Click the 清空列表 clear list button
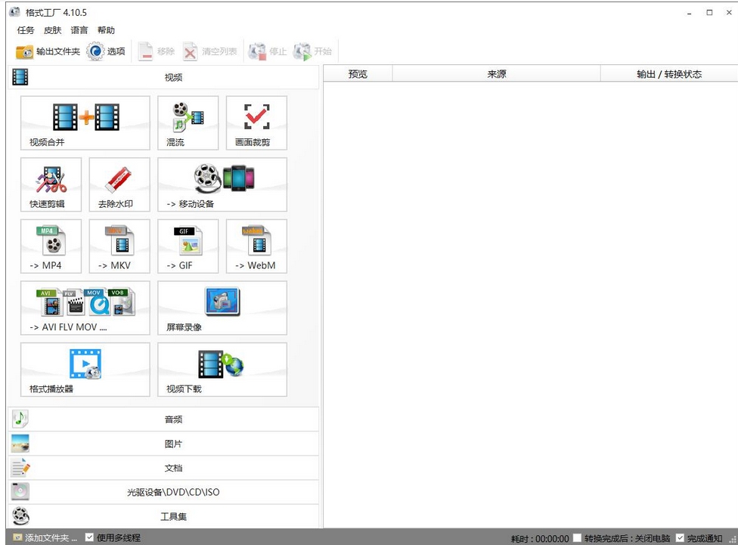The width and height of the screenshot is (738, 545). (210, 51)
